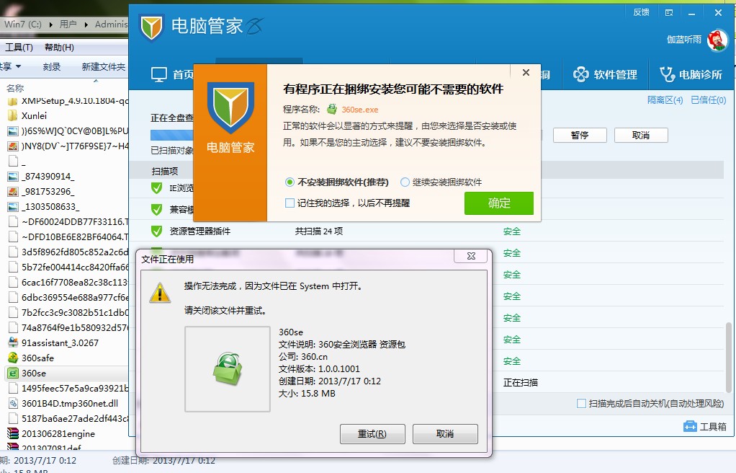
Task: Click 用户 in the address breadcrumb
Action: pyautogui.click(x=68, y=24)
